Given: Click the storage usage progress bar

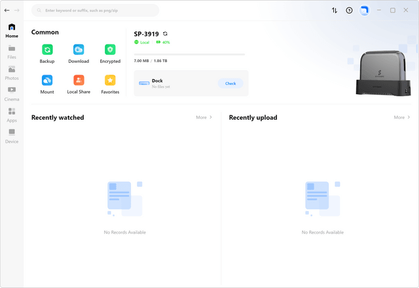Looking at the screenshot, I should [x=189, y=54].
